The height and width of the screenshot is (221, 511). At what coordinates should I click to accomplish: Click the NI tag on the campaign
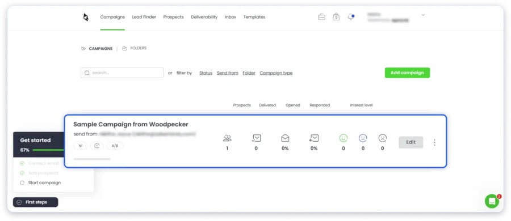81,146
